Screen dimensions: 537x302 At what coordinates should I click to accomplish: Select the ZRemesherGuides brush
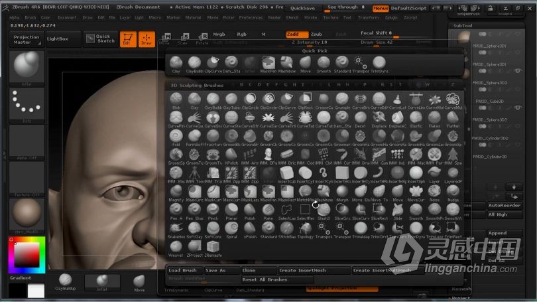tap(213, 249)
